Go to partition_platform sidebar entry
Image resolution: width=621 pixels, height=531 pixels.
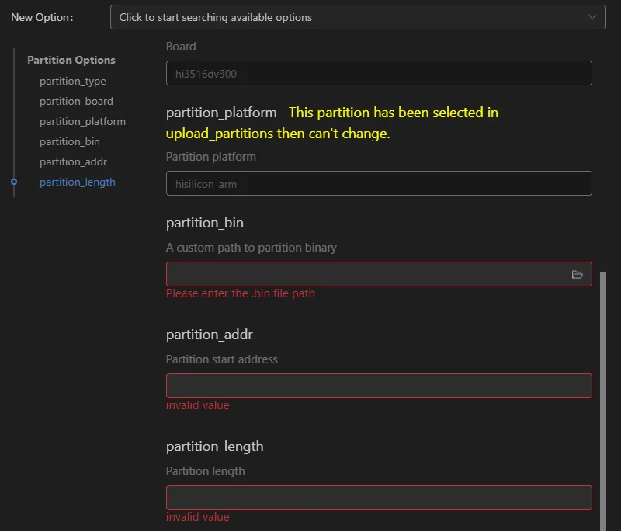(x=82, y=122)
